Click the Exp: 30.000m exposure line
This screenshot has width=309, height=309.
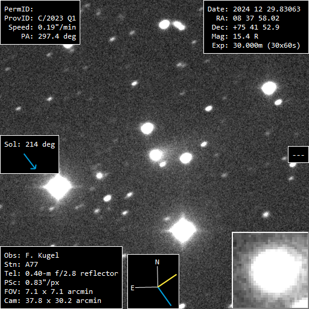(x=256, y=45)
